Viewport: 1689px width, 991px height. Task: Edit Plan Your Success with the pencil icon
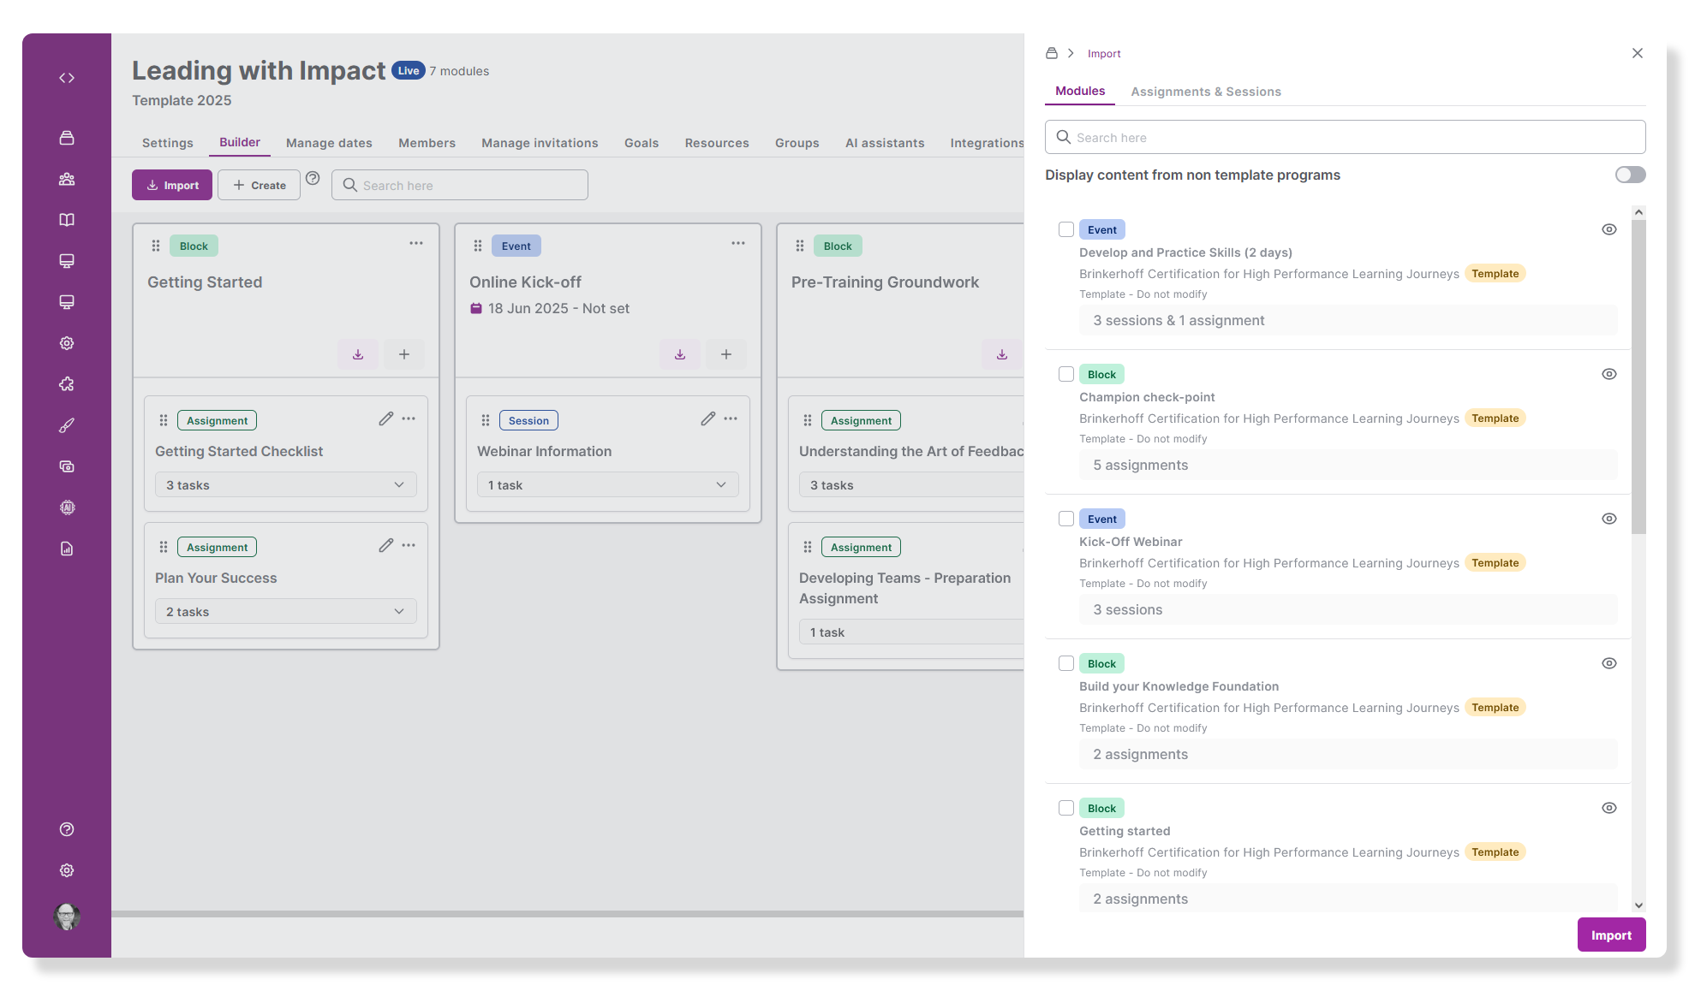click(386, 545)
